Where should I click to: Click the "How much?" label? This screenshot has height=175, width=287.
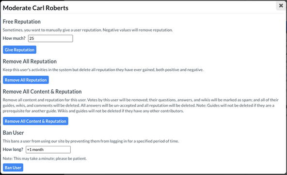click(14, 38)
